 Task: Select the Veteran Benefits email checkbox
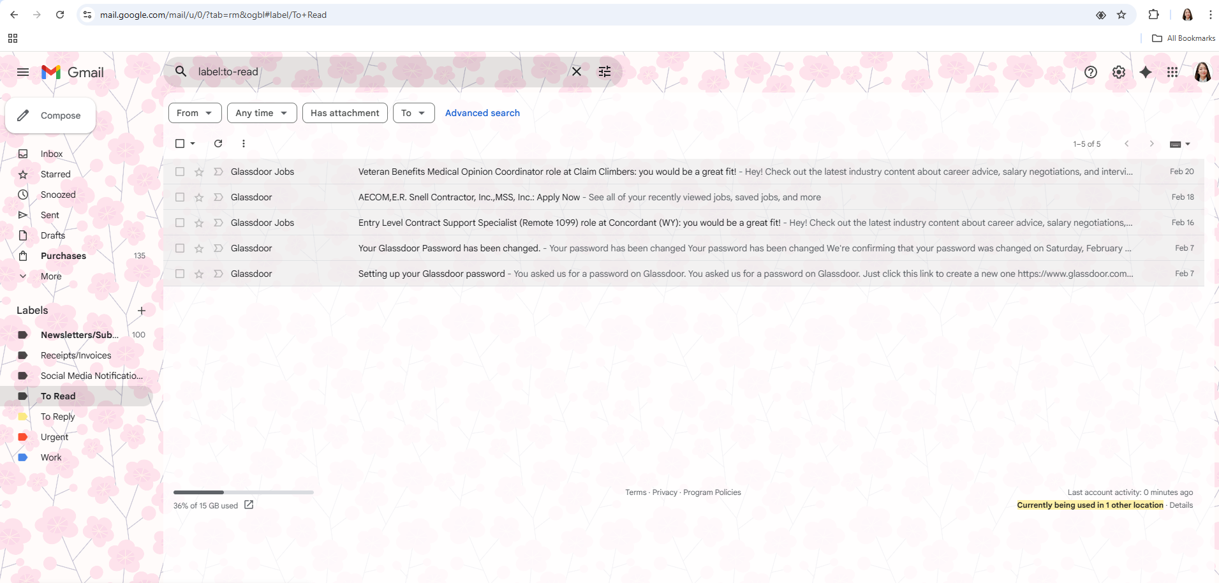180,172
